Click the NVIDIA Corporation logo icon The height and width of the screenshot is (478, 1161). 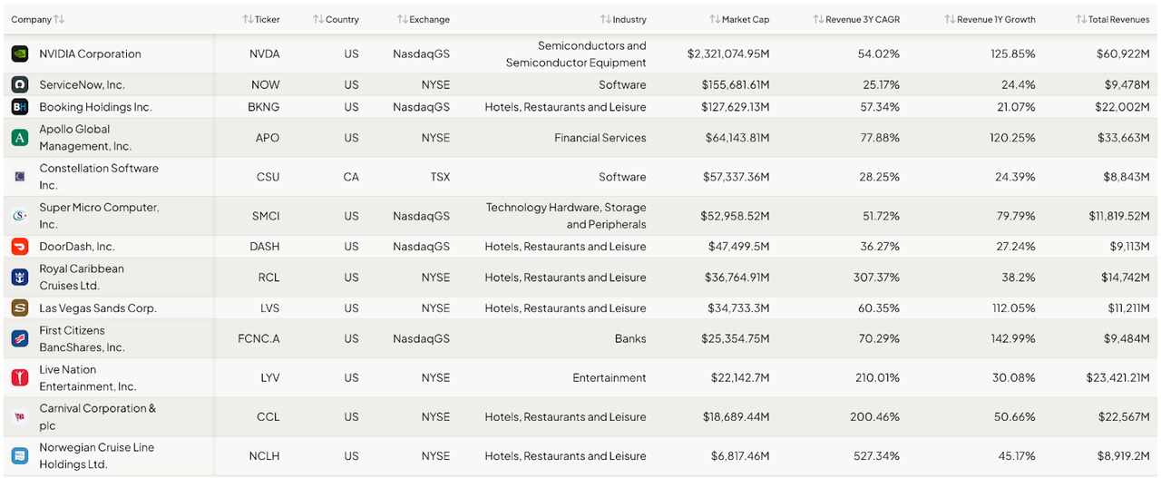click(x=19, y=54)
